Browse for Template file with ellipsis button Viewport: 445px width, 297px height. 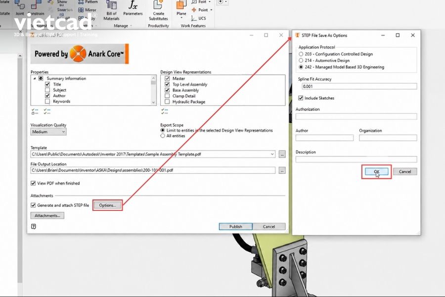click(x=282, y=154)
